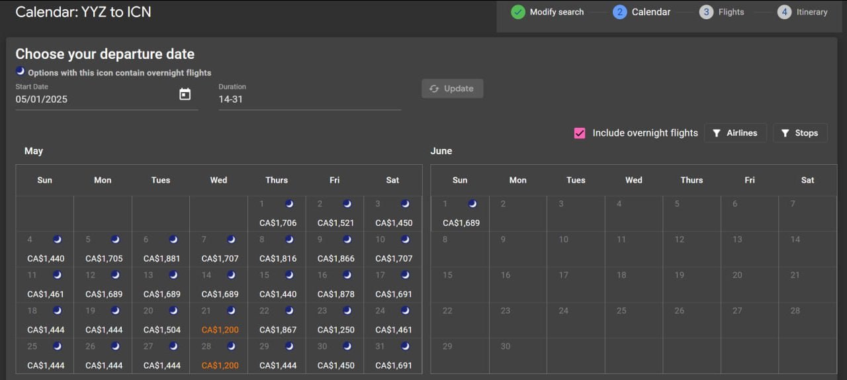847x380 pixels.
Task: Select May 28 fare CA$1,200
Action: 220,365
